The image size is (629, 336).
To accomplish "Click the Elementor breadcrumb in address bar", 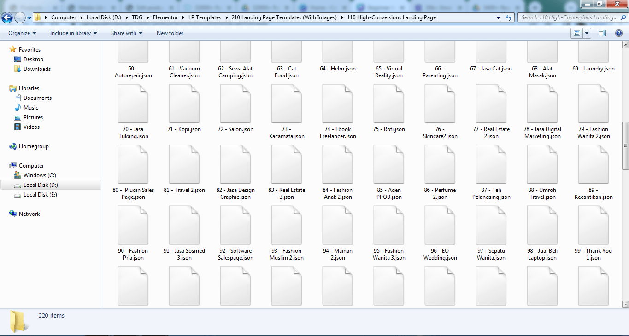I will (165, 17).
